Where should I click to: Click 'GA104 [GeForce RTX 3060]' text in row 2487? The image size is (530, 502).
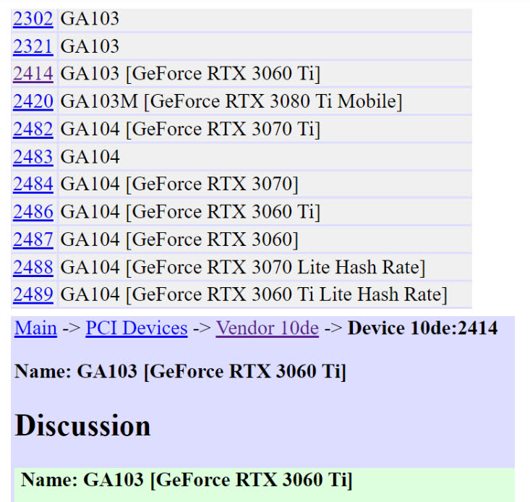click(x=179, y=239)
